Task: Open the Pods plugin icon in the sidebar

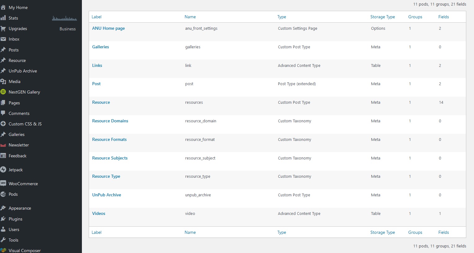Action: [3, 194]
